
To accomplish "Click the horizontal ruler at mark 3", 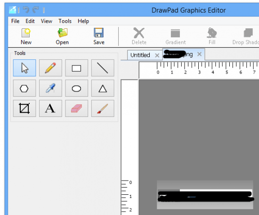I will 199,72.
